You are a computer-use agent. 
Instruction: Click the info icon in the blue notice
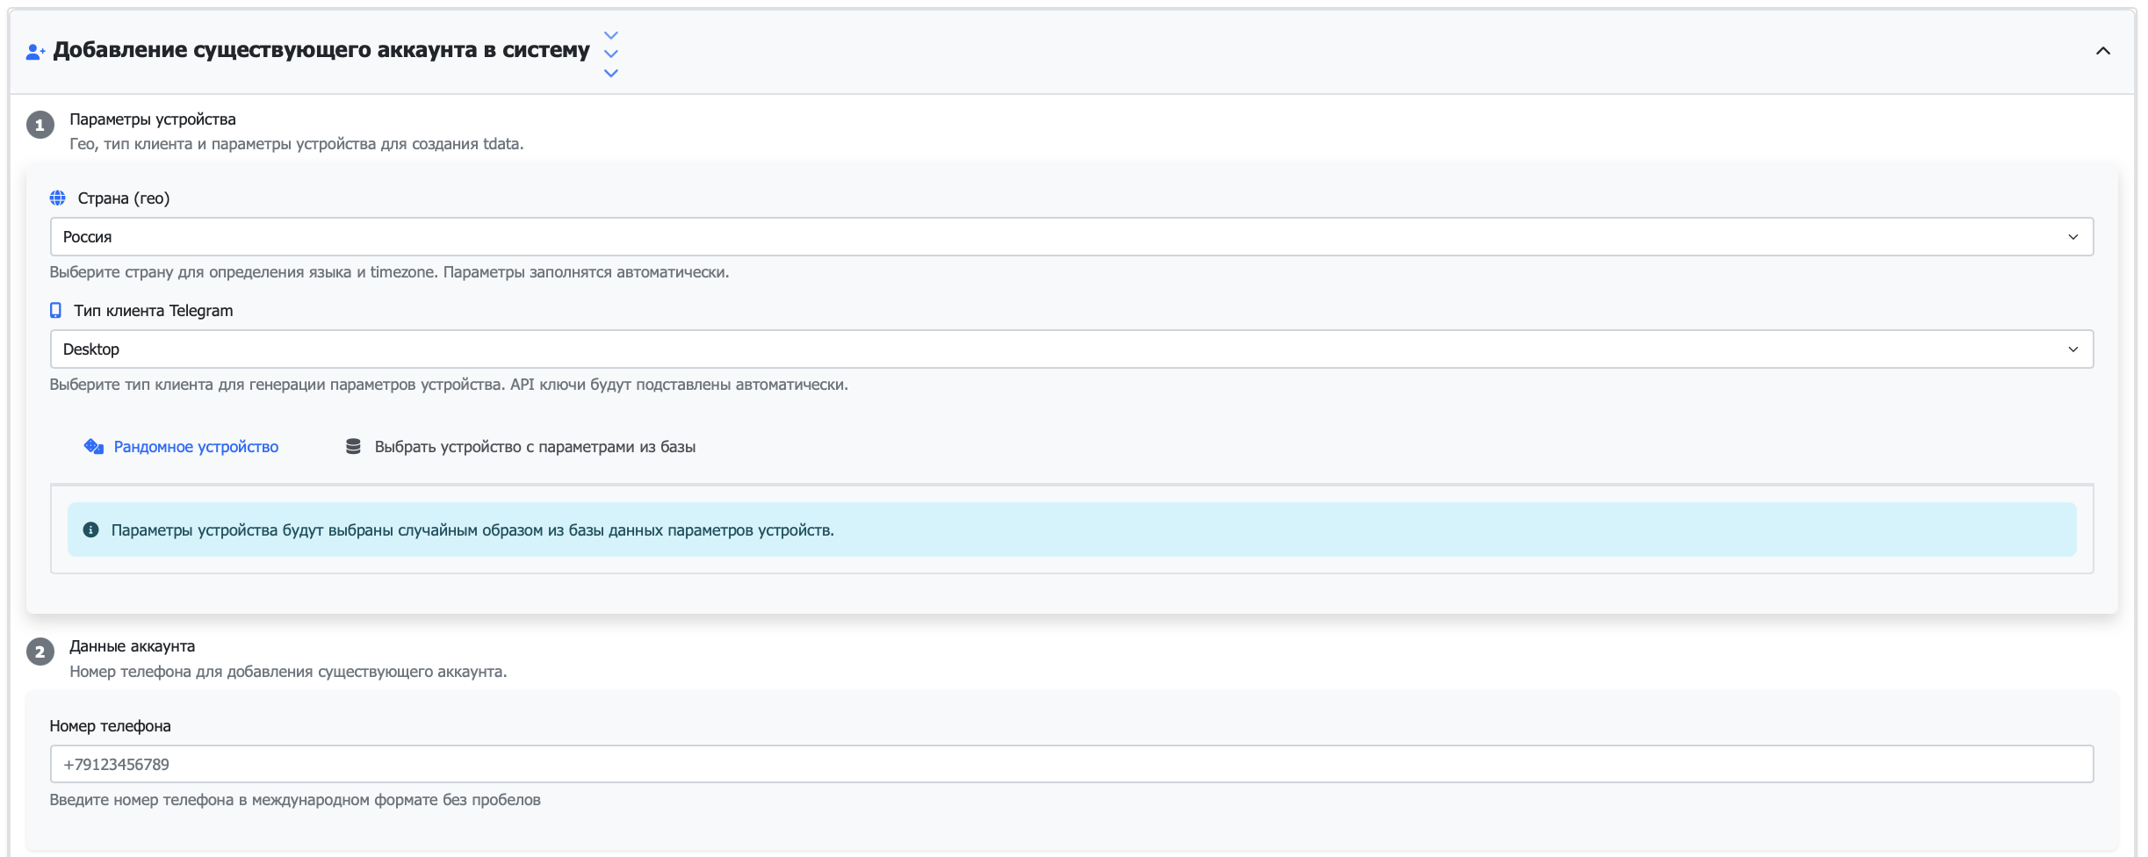click(90, 530)
